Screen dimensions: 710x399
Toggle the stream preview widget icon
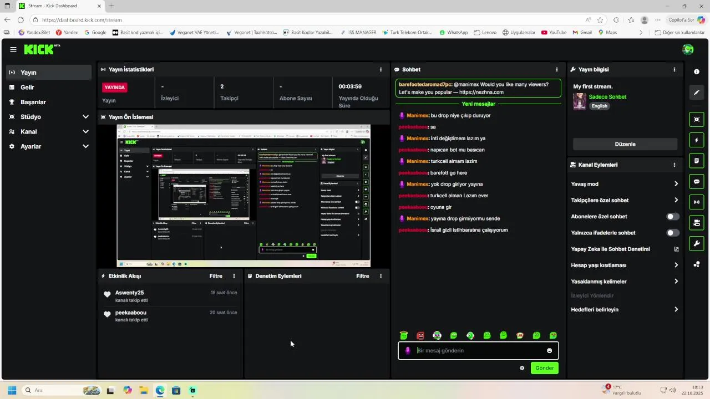click(x=697, y=119)
